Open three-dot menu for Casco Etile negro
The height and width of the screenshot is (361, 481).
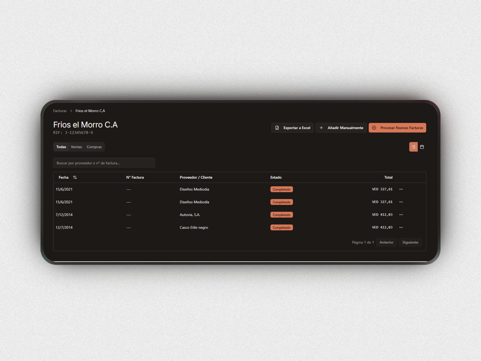click(x=401, y=227)
